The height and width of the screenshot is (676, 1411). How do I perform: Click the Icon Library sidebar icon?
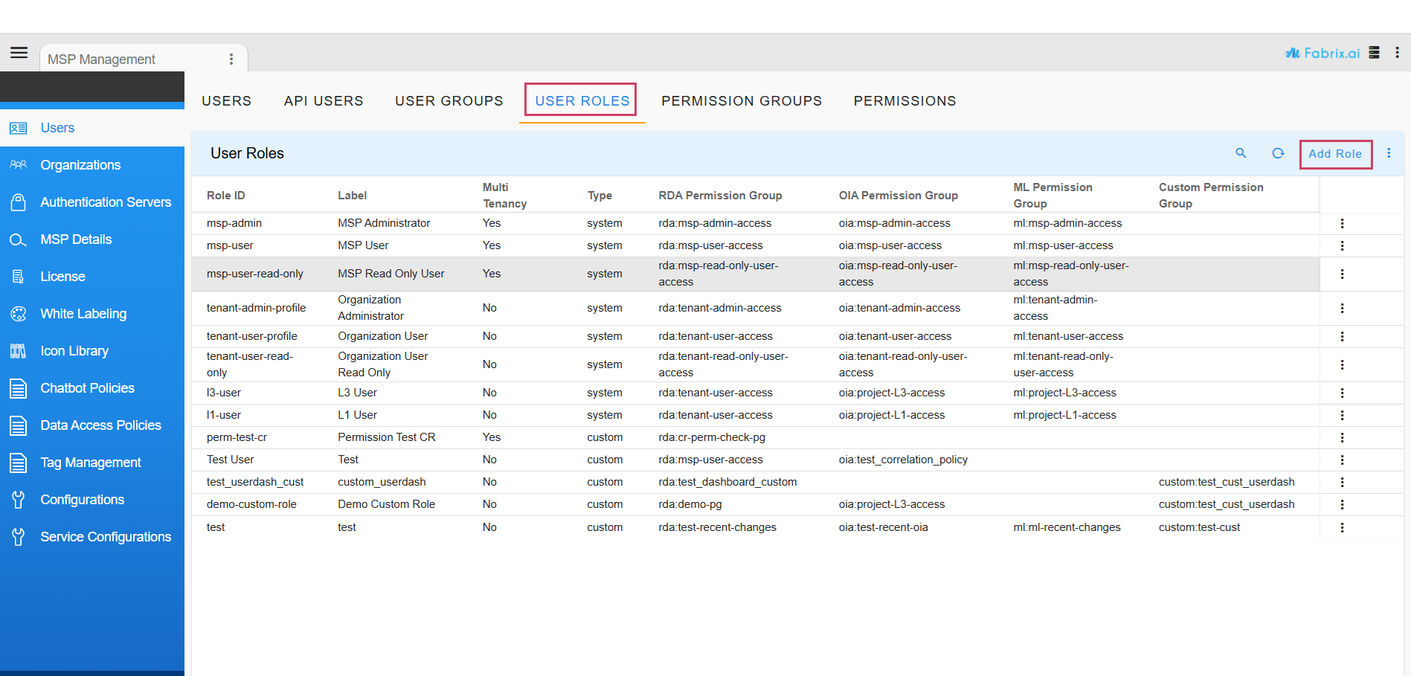tap(19, 350)
